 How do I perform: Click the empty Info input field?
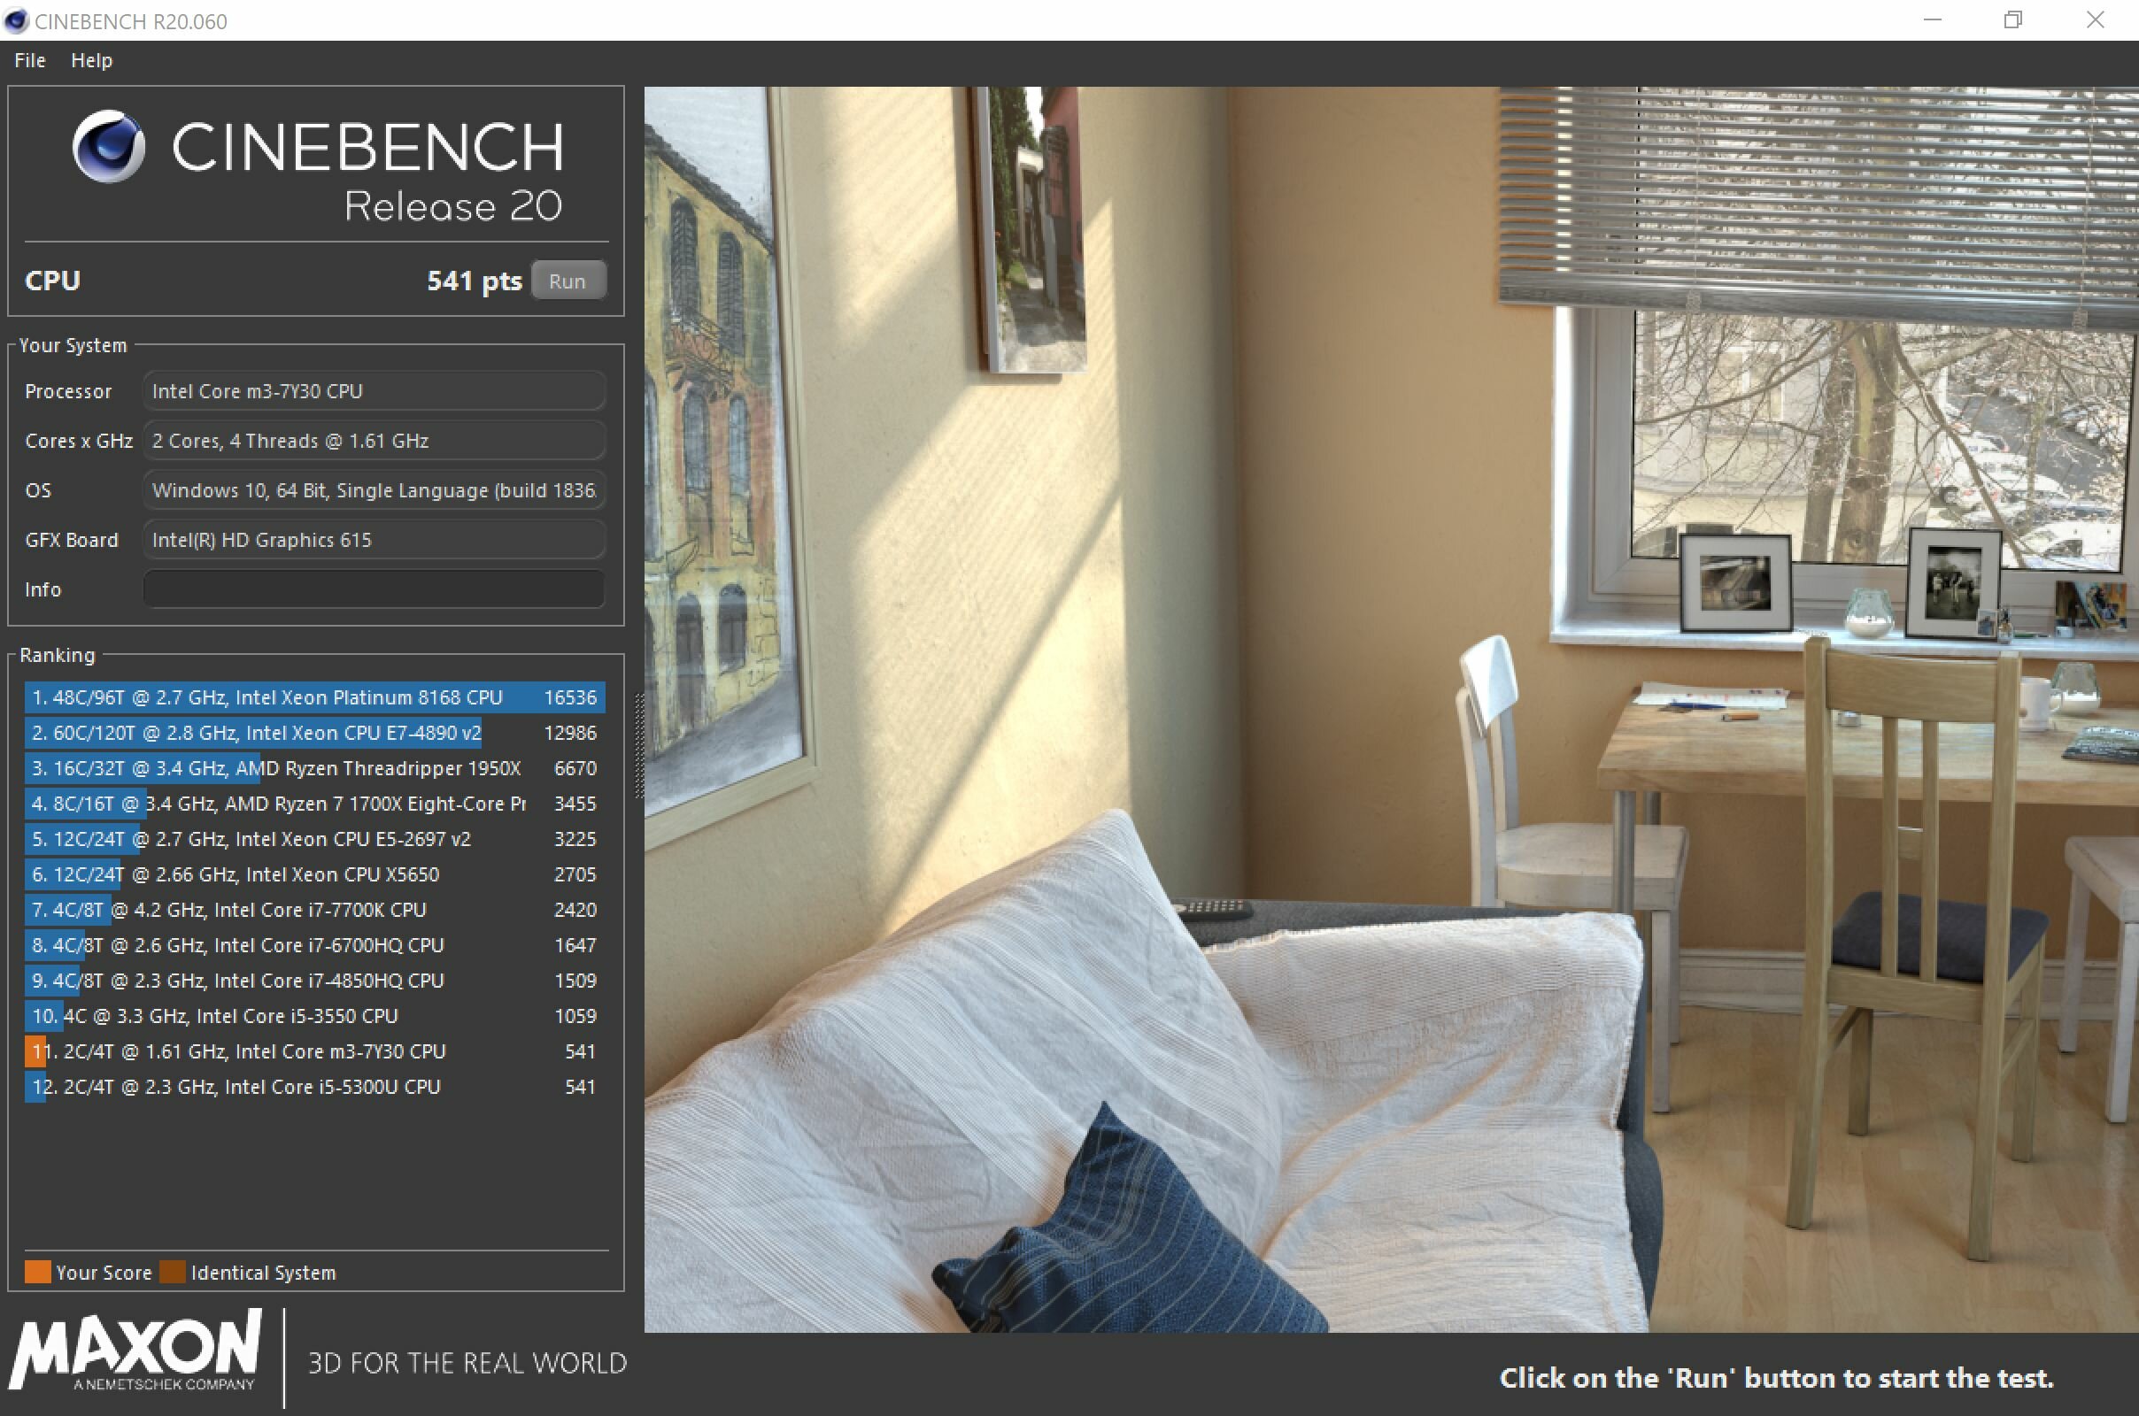374,589
